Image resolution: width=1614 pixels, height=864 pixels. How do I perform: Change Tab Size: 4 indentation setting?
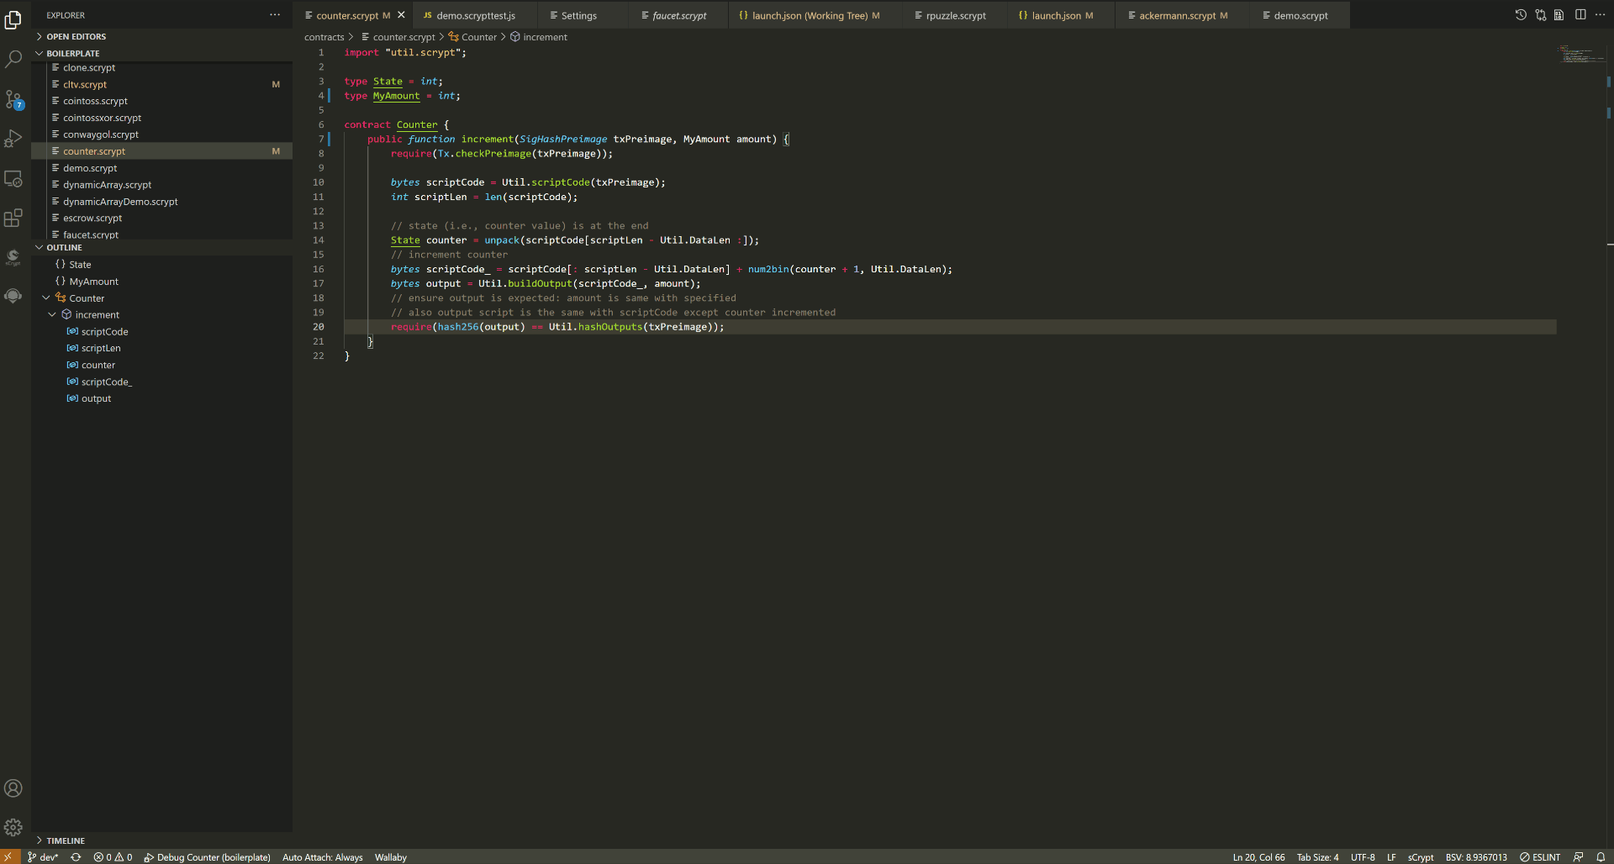click(1318, 857)
